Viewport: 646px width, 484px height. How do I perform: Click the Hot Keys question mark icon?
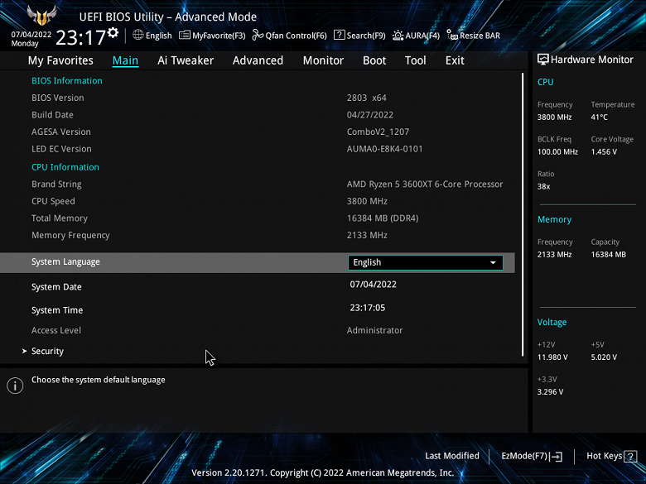(630, 456)
